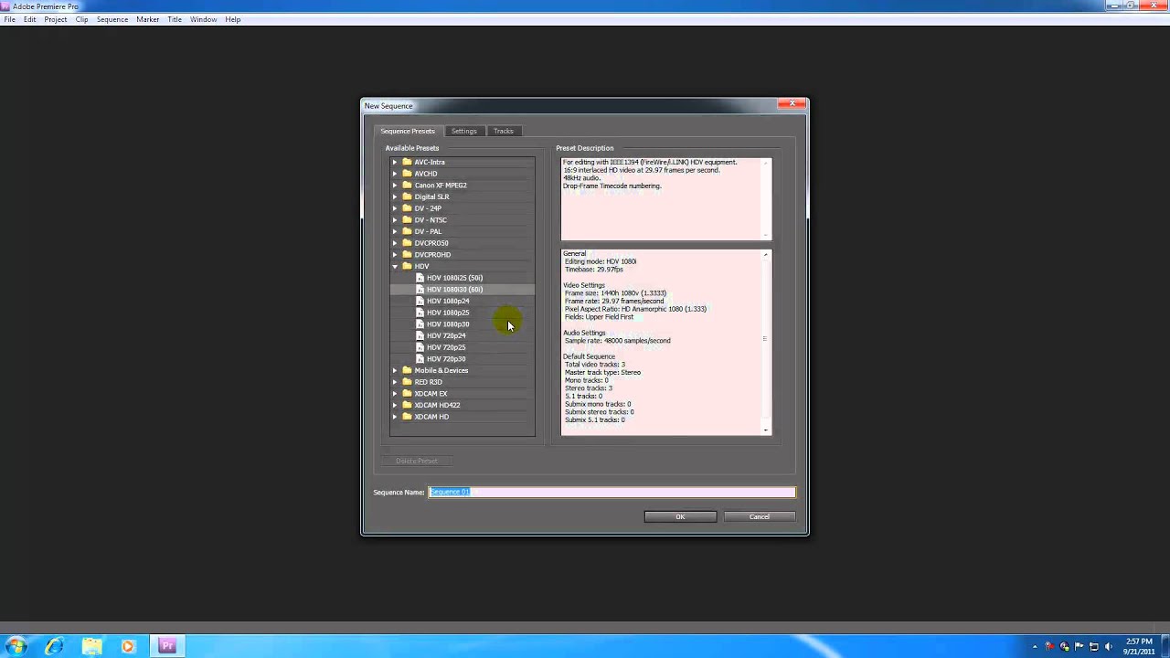Switch to the Settings tab

463,131
